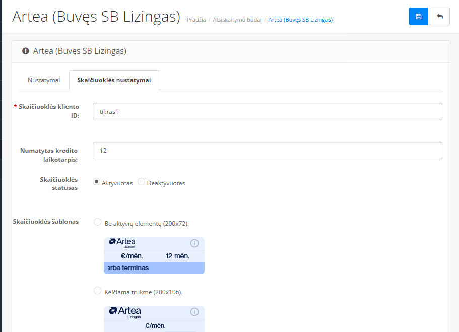This screenshot has width=459, height=332.
Task: Focus the Skaičiuoklės kliento ID field
Action: [267, 112]
